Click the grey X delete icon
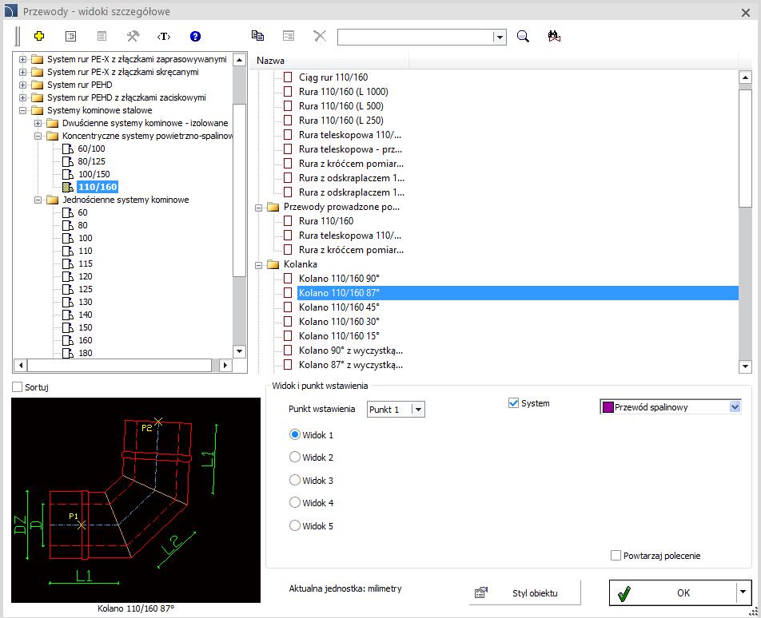761x618 pixels. [320, 36]
